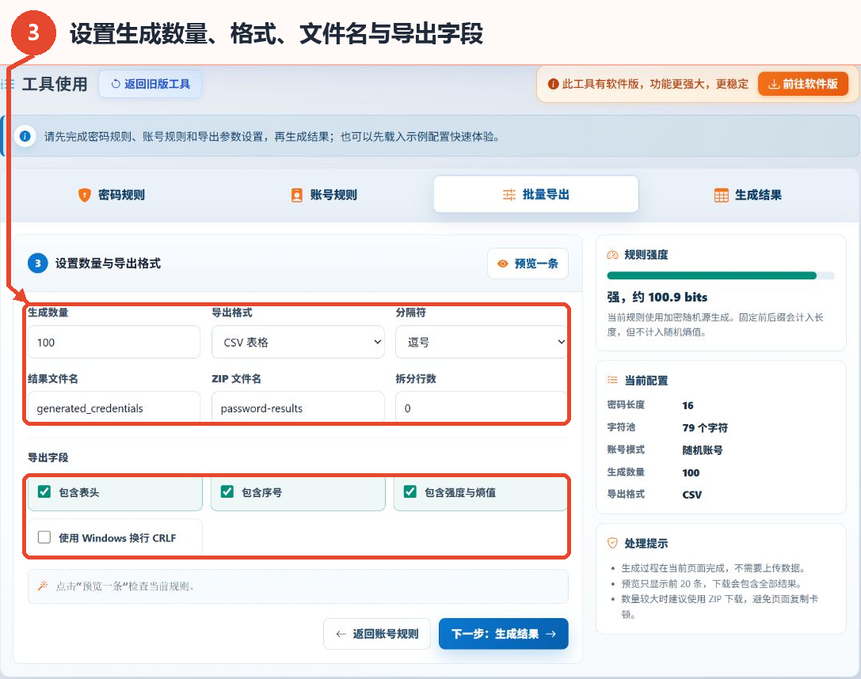Click the magic wand icon in hint box
Screen dimensions: 861x679
click(43, 586)
